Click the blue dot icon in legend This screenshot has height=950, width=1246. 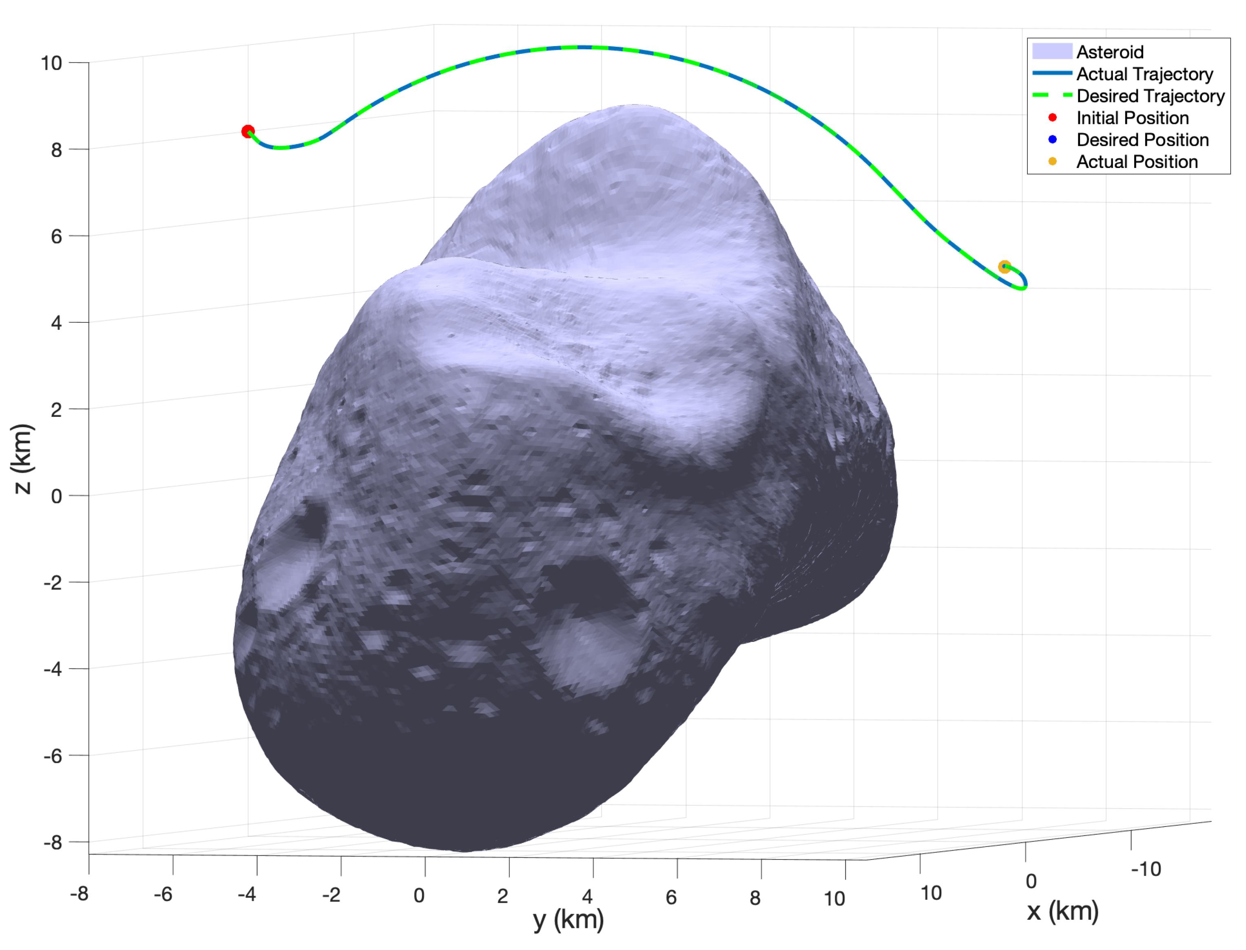(x=1052, y=140)
